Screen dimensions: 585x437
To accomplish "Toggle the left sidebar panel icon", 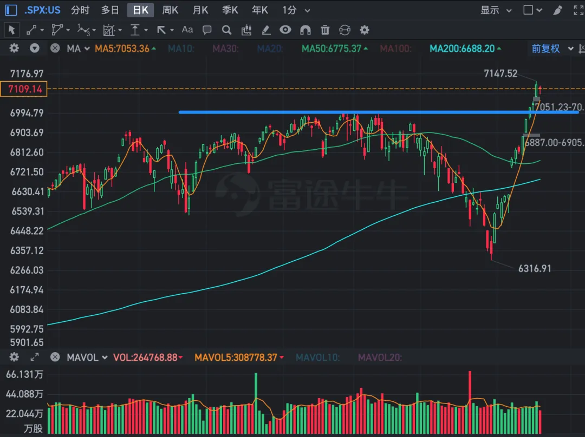I will (x=11, y=10).
